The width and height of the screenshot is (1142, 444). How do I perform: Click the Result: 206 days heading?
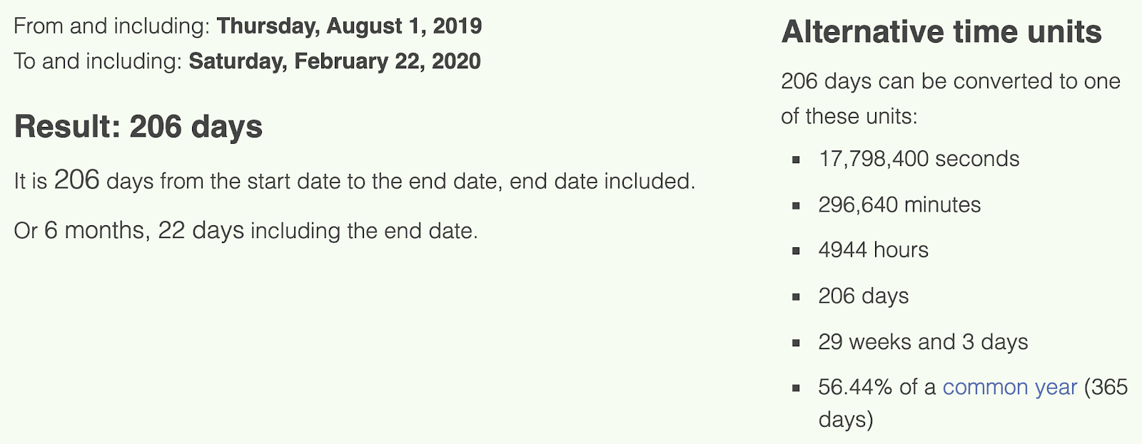coord(138,127)
